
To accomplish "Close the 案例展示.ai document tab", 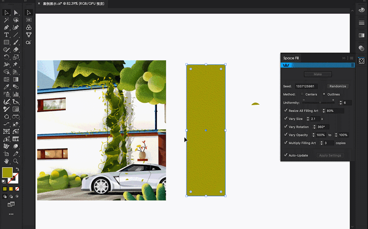I will tap(39, 4).
